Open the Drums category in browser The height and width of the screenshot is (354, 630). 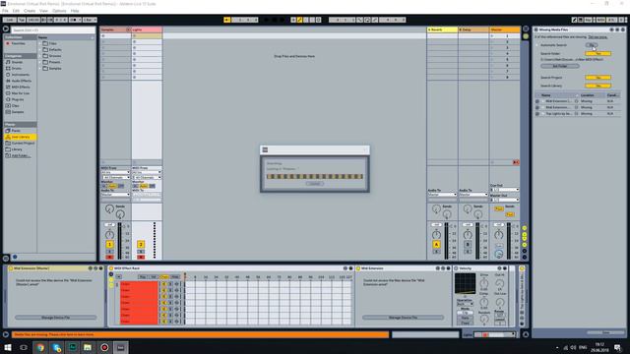click(x=16, y=68)
